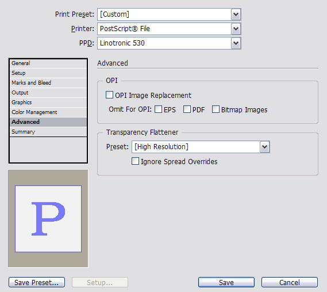This screenshot has width=327, height=292.
Task: Open the PPD dropdown arrow
Action: [x=236, y=43]
